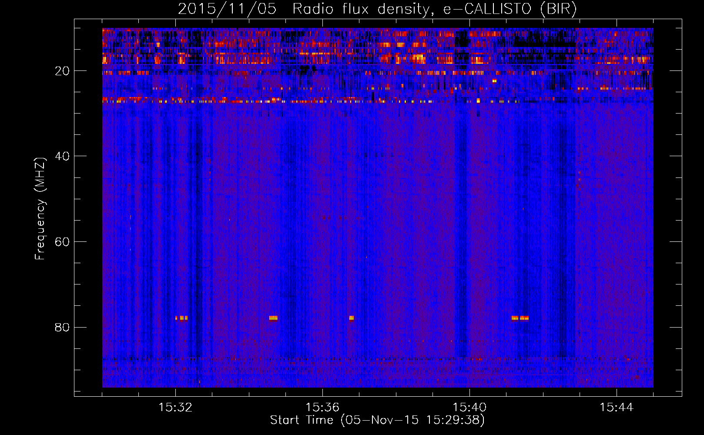Image resolution: width=704 pixels, height=435 pixels.
Task: Click the small burst near 80 MHz after 15:36
Action: coord(352,318)
